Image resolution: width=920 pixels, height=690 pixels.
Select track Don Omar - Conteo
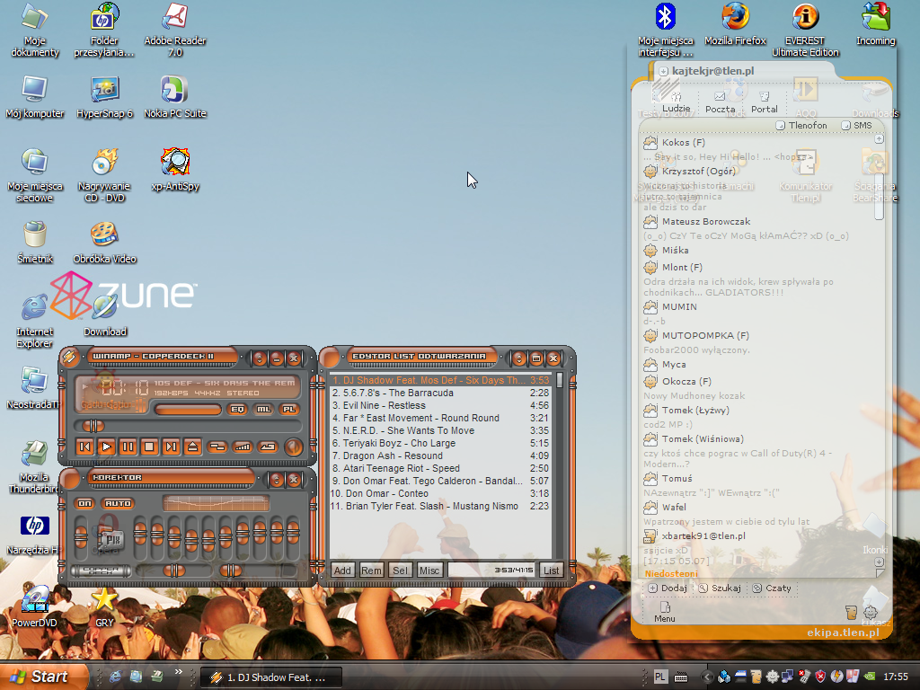pyautogui.click(x=440, y=493)
